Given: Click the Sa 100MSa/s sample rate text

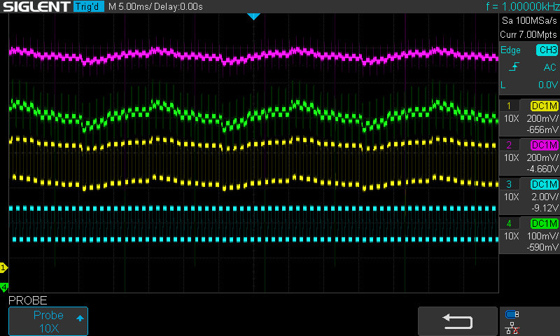Looking at the screenshot, I should click(529, 21).
